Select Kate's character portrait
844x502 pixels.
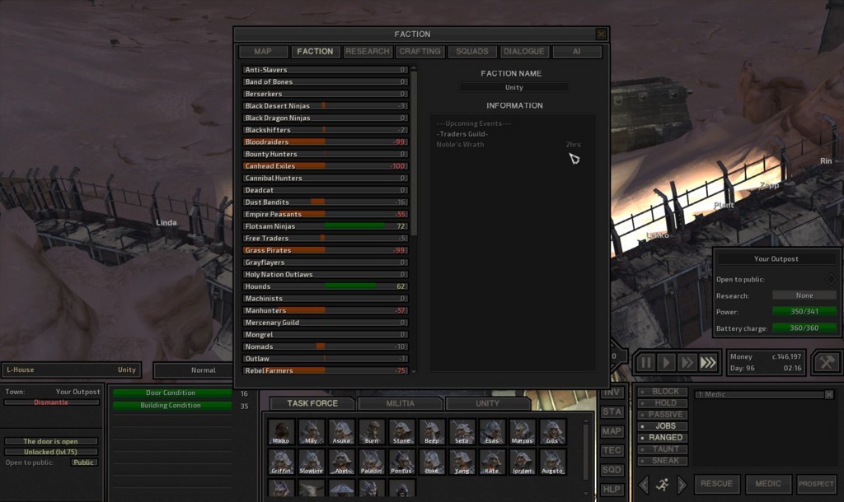[x=492, y=462]
